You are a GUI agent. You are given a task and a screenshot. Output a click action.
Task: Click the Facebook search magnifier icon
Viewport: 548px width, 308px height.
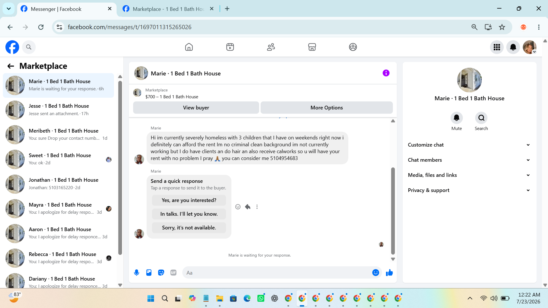(x=29, y=47)
